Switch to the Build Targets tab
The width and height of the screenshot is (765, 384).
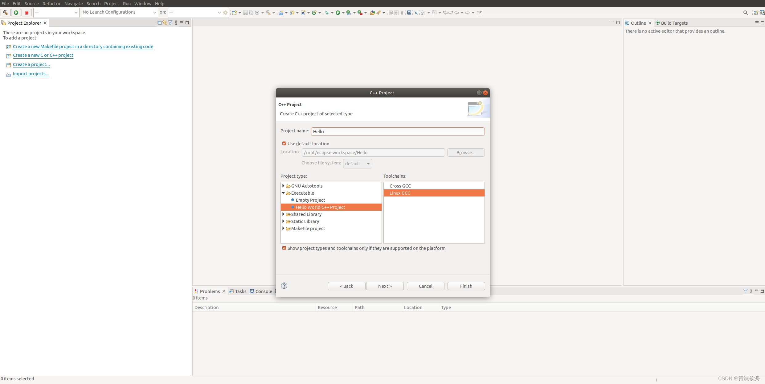(674, 23)
